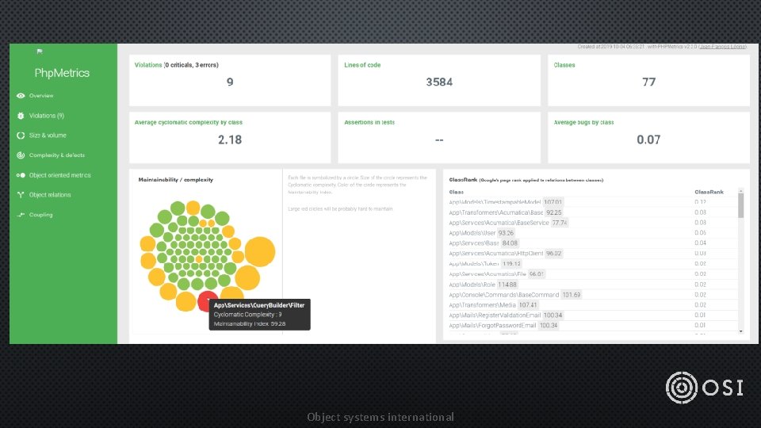This screenshot has width=761, height=428.
Task: Click Assertions in tests card title
Action: [x=369, y=122]
